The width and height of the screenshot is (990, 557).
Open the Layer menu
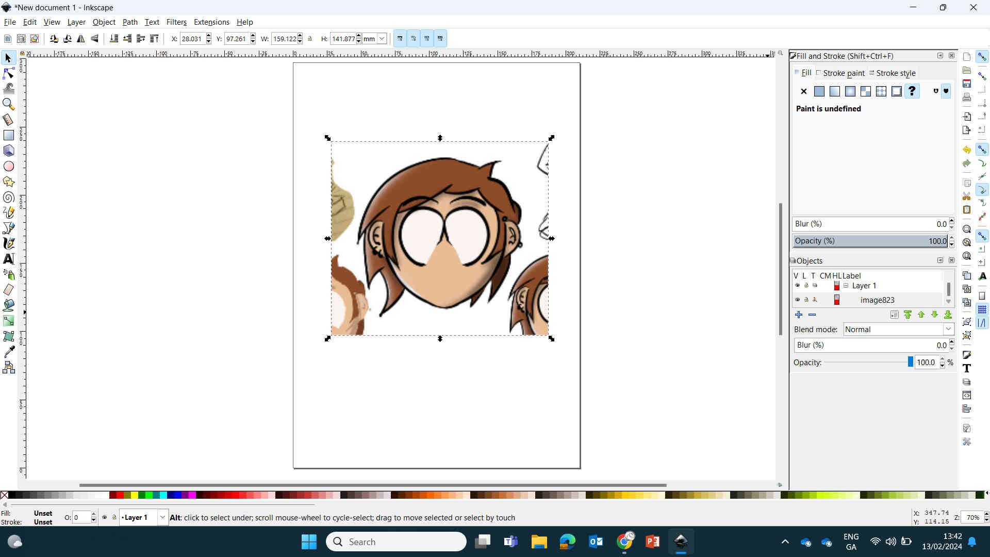pyautogui.click(x=76, y=22)
